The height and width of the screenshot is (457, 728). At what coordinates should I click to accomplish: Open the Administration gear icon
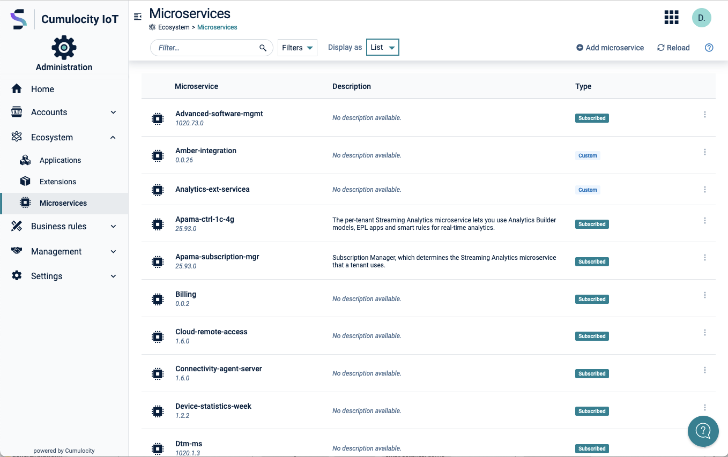click(64, 47)
